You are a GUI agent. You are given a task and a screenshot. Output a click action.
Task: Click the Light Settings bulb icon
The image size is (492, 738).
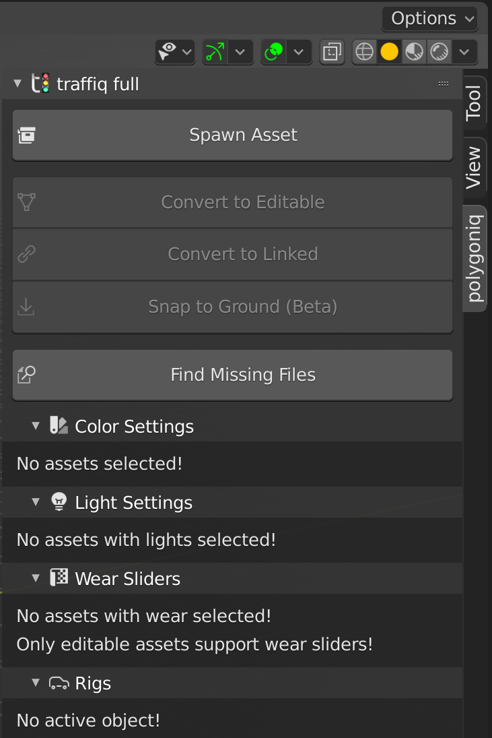59,501
